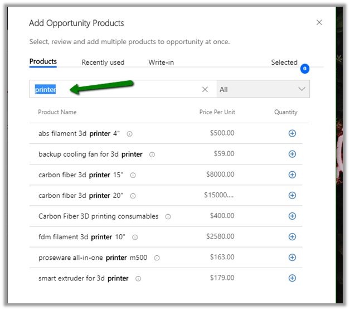Add carbon fiber 3d printer 15" to opportunity
The width and height of the screenshot is (350, 310).
(292, 175)
